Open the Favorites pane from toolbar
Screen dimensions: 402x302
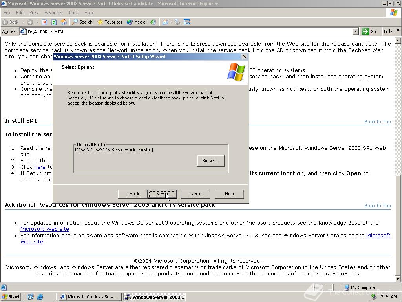(110, 22)
